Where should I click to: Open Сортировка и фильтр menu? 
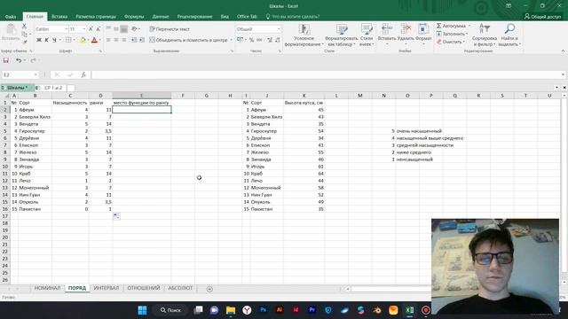coord(485,35)
